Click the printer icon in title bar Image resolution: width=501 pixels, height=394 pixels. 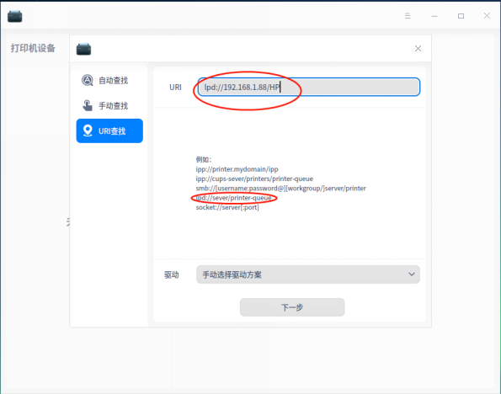(x=14, y=16)
